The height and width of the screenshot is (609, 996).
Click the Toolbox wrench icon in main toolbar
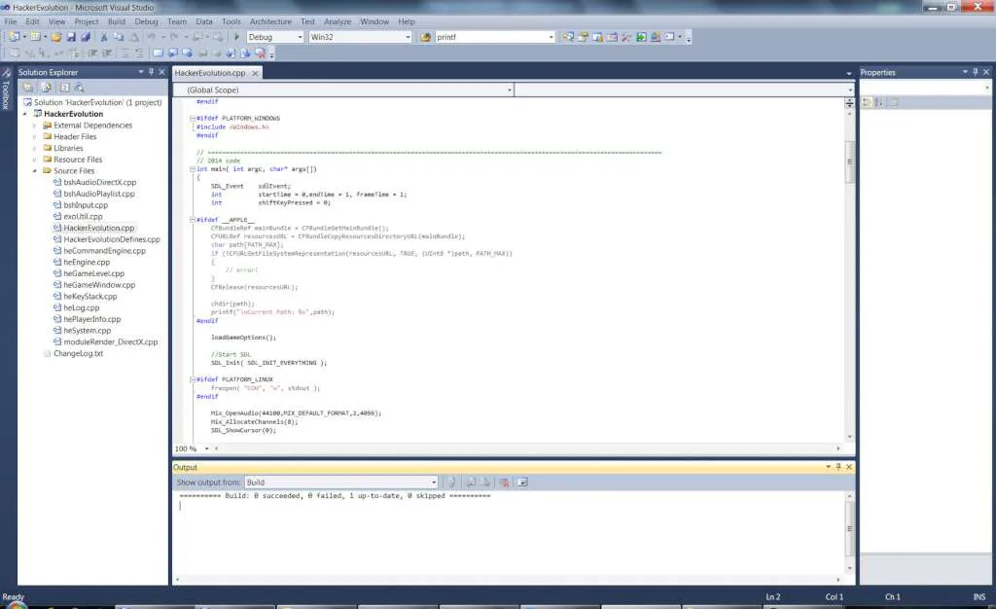[x=626, y=38]
